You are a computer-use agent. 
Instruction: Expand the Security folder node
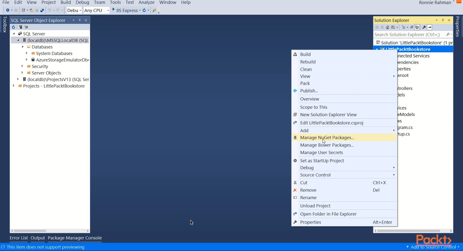click(22, 66)
